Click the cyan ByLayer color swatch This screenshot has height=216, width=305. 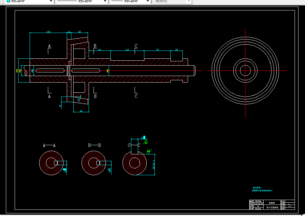(x=8, y=1)
